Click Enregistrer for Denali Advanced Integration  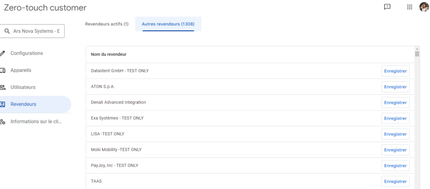[396, 102]
